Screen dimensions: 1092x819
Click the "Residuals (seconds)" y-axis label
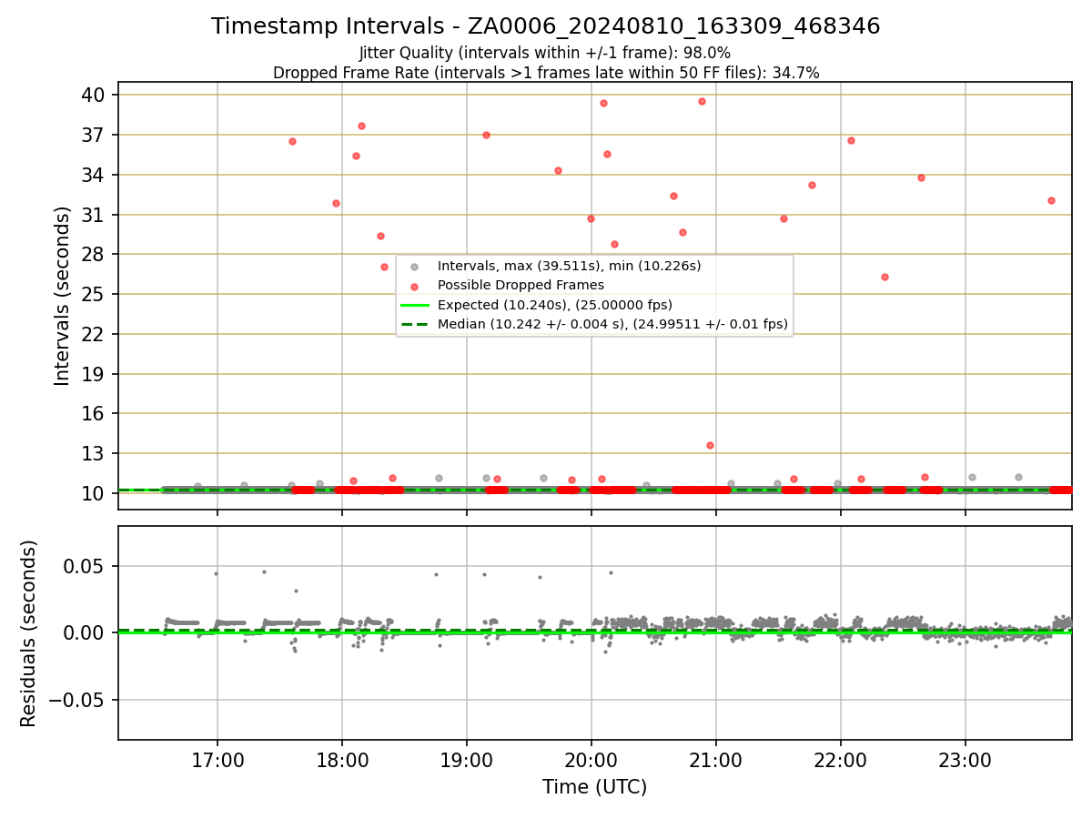tap(29, 633)
